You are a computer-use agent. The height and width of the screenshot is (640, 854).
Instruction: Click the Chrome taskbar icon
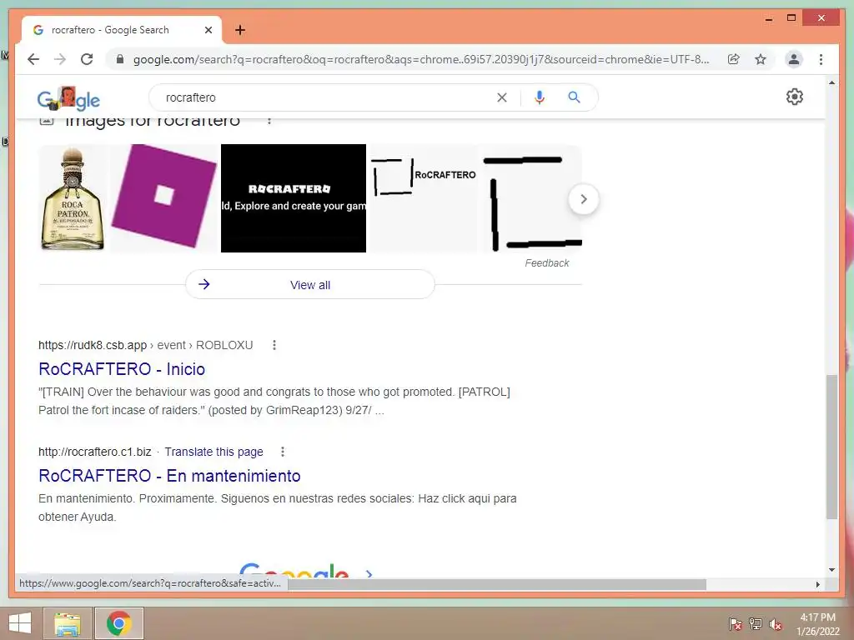(118, 623)
